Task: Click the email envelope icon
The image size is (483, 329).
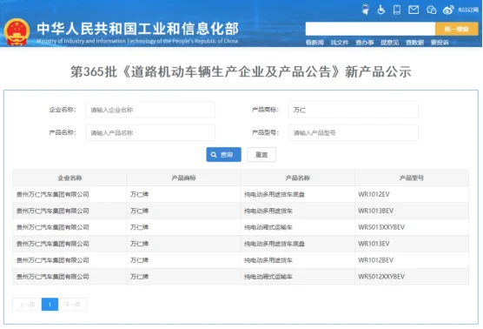Action: pos(414,10)
